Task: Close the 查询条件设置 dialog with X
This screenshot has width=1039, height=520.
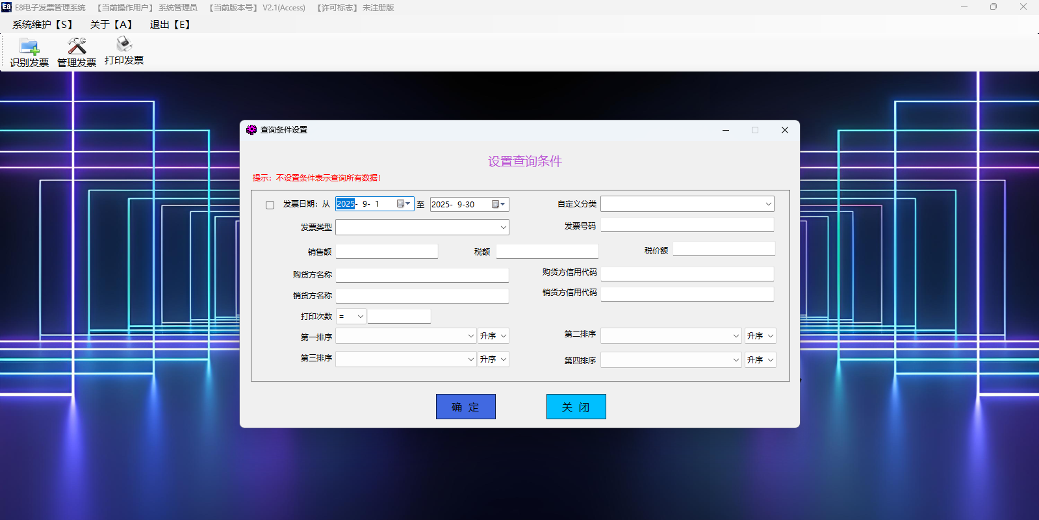Action: 784,130
